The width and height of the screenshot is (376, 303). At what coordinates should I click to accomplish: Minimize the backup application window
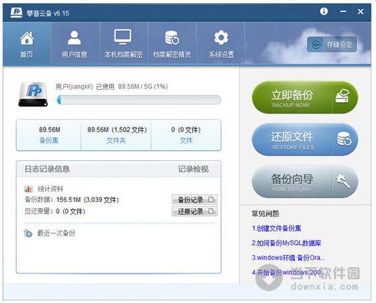(343, 11)
